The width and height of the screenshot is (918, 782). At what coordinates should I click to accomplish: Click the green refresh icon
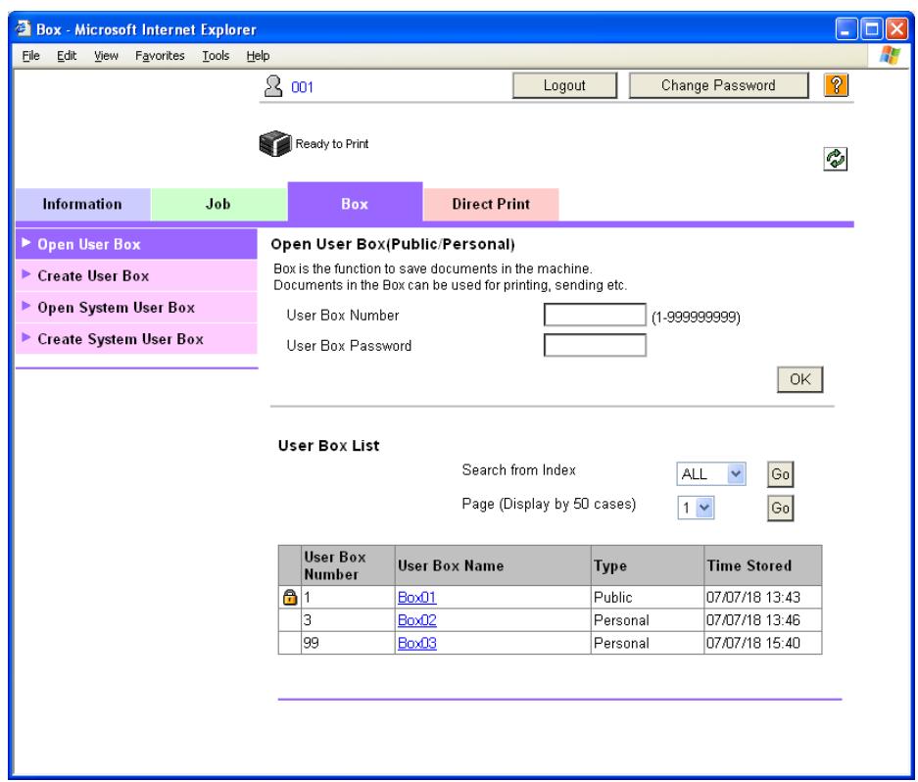tap(836, 159)
